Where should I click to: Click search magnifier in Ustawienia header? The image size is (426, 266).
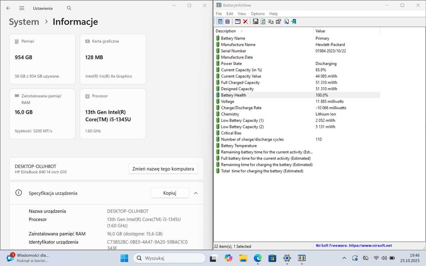click(x=69, y=8)
